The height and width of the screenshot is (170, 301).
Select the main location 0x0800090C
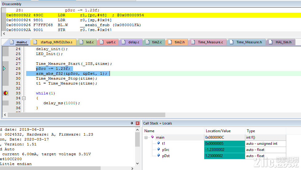tap(225, 137)
